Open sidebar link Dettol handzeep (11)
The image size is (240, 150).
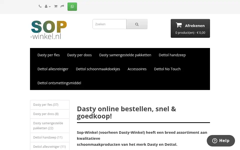pyautogui.click(x=50, y=137)
